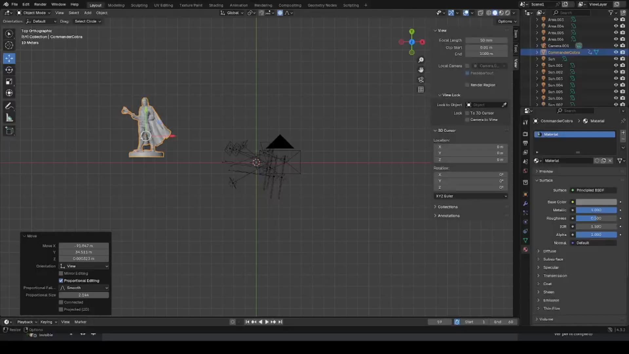Click the zoom magnifier viewport icon
The width and height of the screenshot is (629, 354).
[421, 60]
